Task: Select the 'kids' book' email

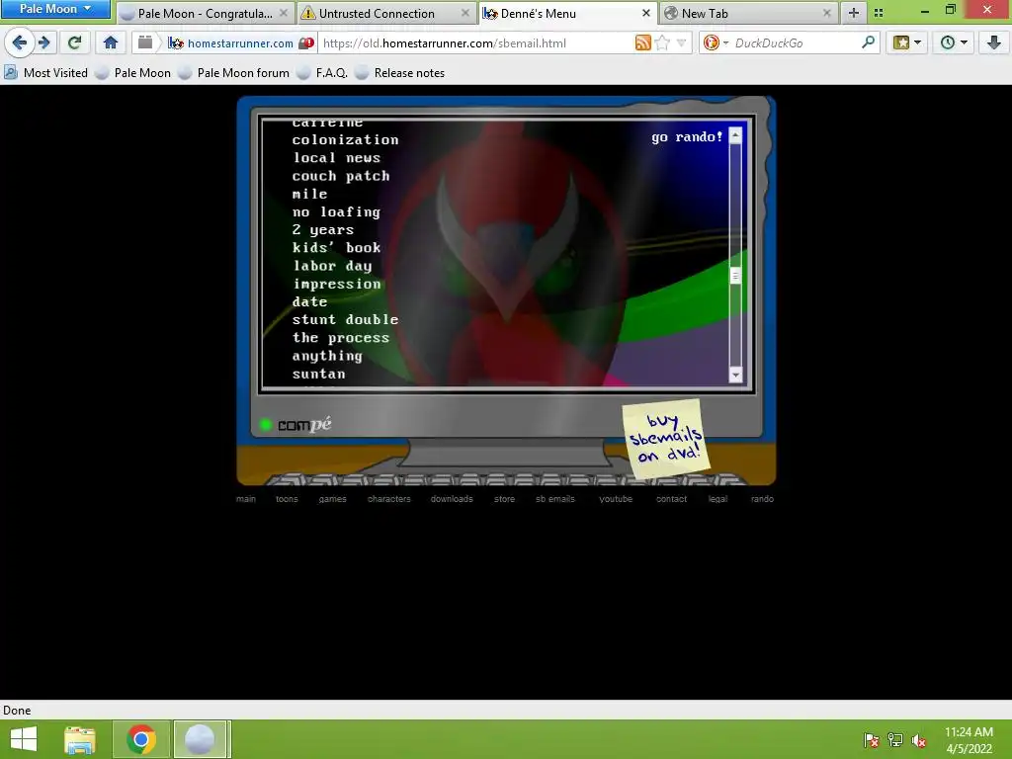Action: tap(336, 248)
